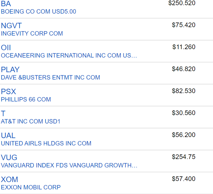Open the PSX ticker symbol link
Screen dimensions: 213x194
pos(8,92)
